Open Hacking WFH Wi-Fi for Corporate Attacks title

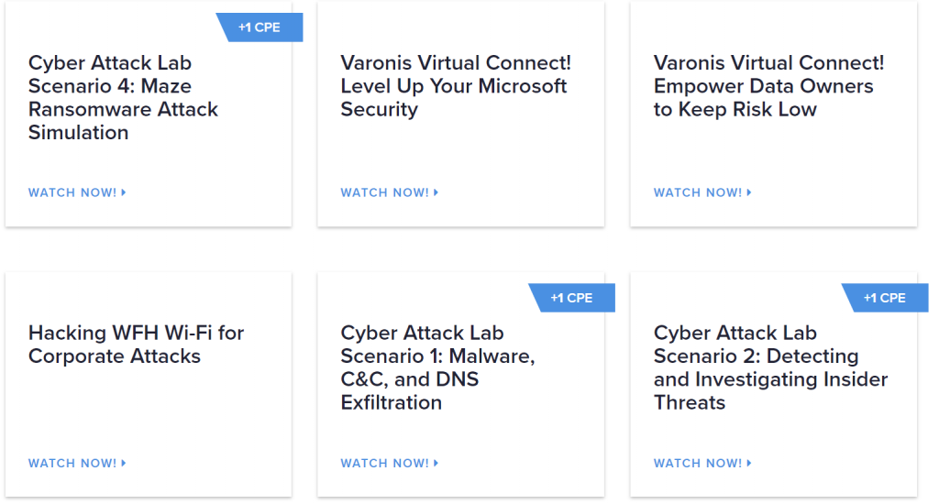click(136, 345)
